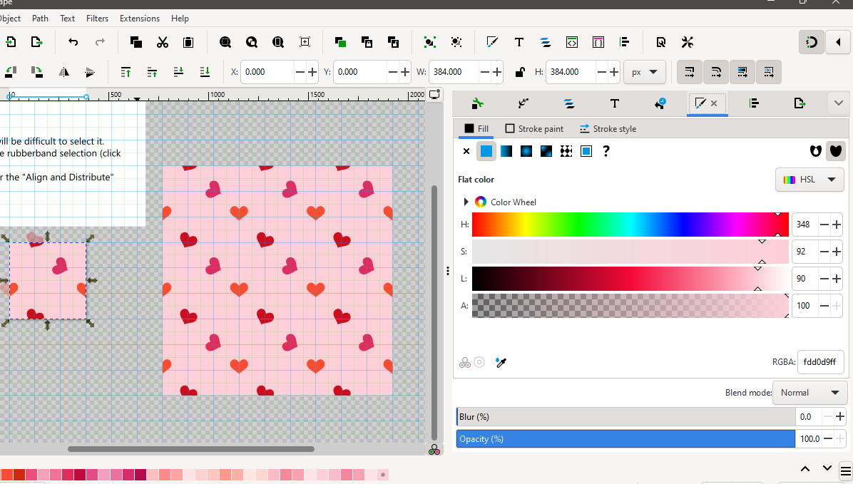Screen dimensions: 853x484
Task: Open the Extensions menu
Action: 140,18
